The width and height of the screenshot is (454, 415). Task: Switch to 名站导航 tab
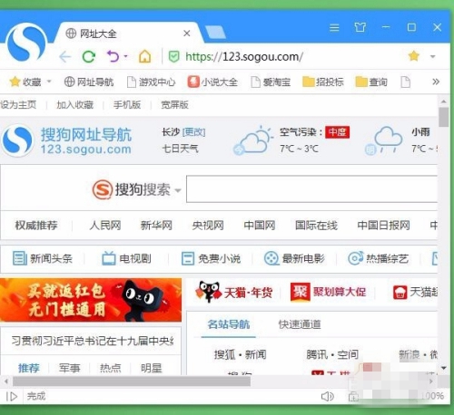[x=229, y=324]
